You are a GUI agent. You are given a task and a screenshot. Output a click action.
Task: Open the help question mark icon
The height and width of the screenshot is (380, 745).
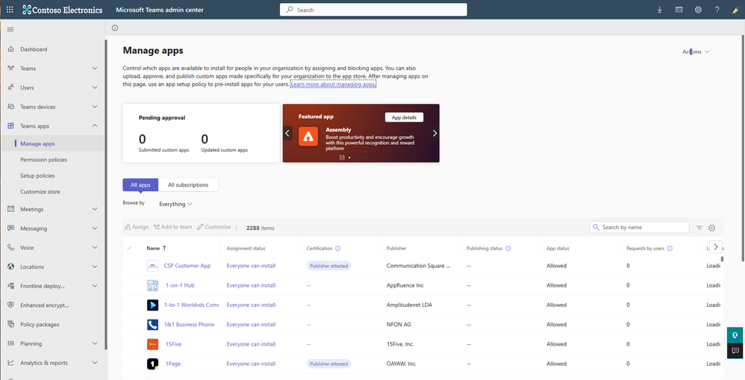coord(717,10)
